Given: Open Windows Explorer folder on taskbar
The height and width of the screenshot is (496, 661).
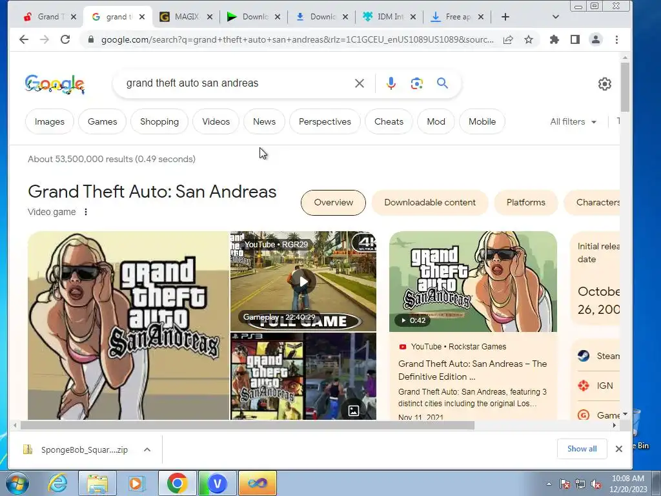Looking at the screenshot, I should point(97,483).
